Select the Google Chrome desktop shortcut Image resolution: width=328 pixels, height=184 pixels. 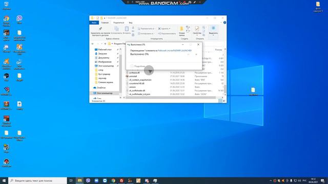pyautogui.click(x=6, y=21)
